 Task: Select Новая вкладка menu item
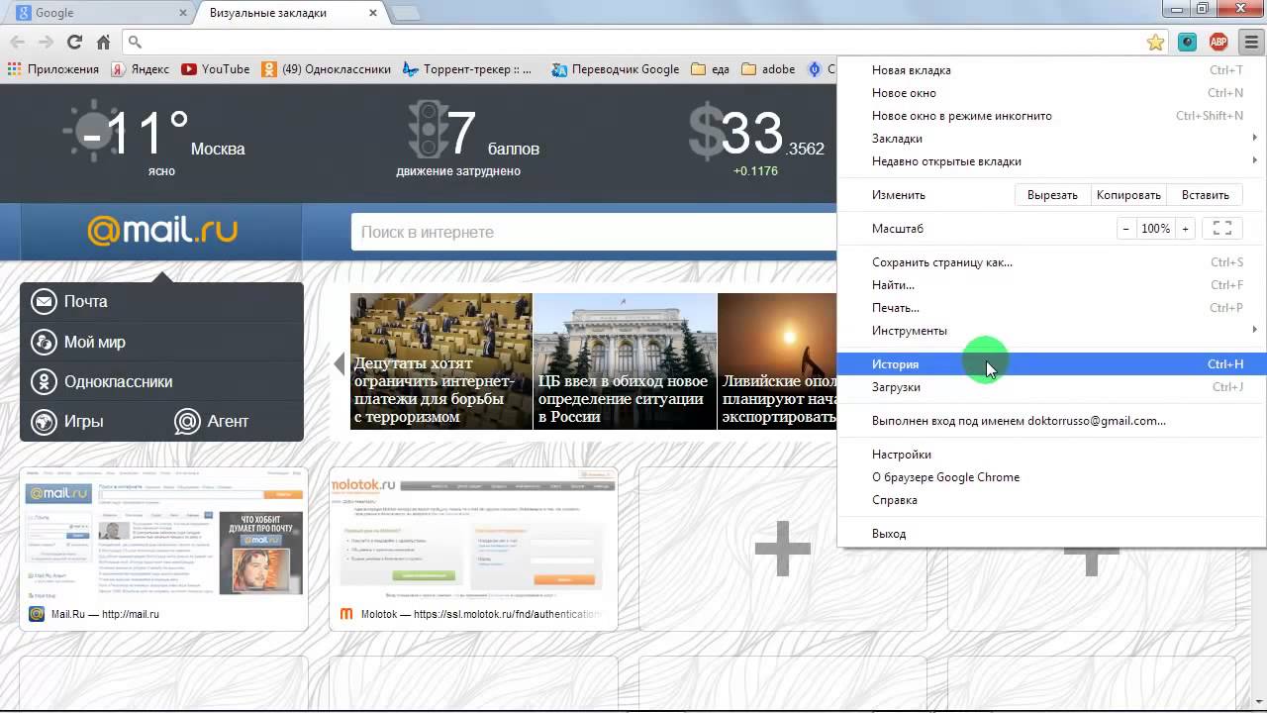[1051, 70]
